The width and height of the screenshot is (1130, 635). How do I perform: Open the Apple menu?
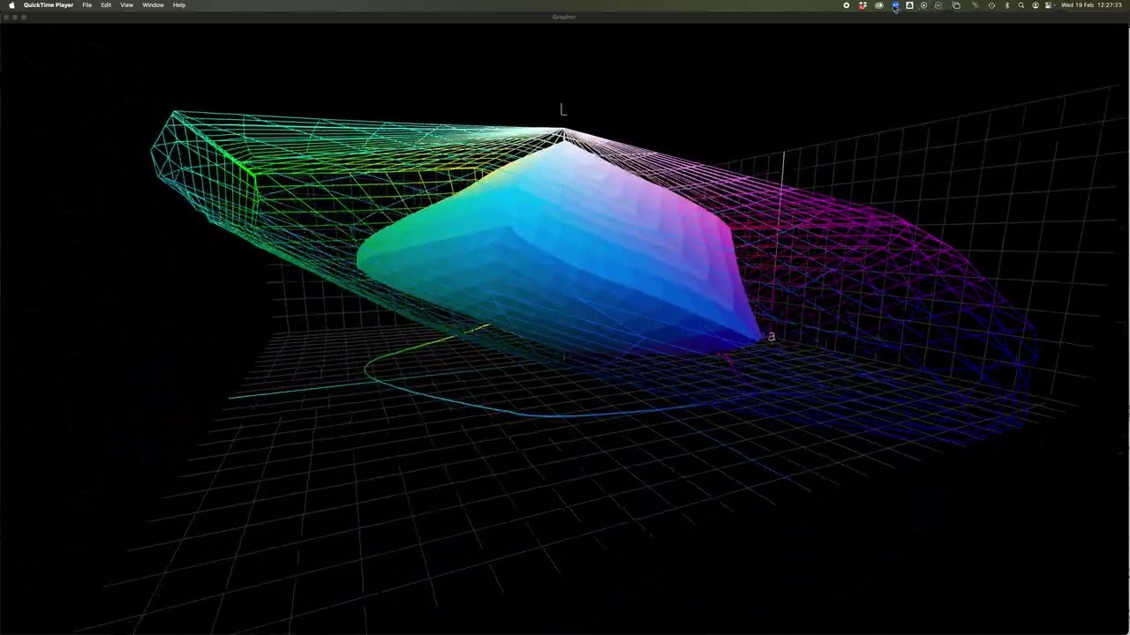coord(11,5)
